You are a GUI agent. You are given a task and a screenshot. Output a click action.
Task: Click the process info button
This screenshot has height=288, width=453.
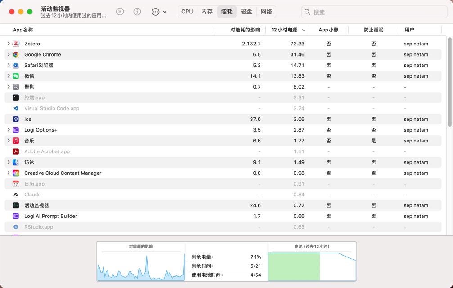[137, 12]
